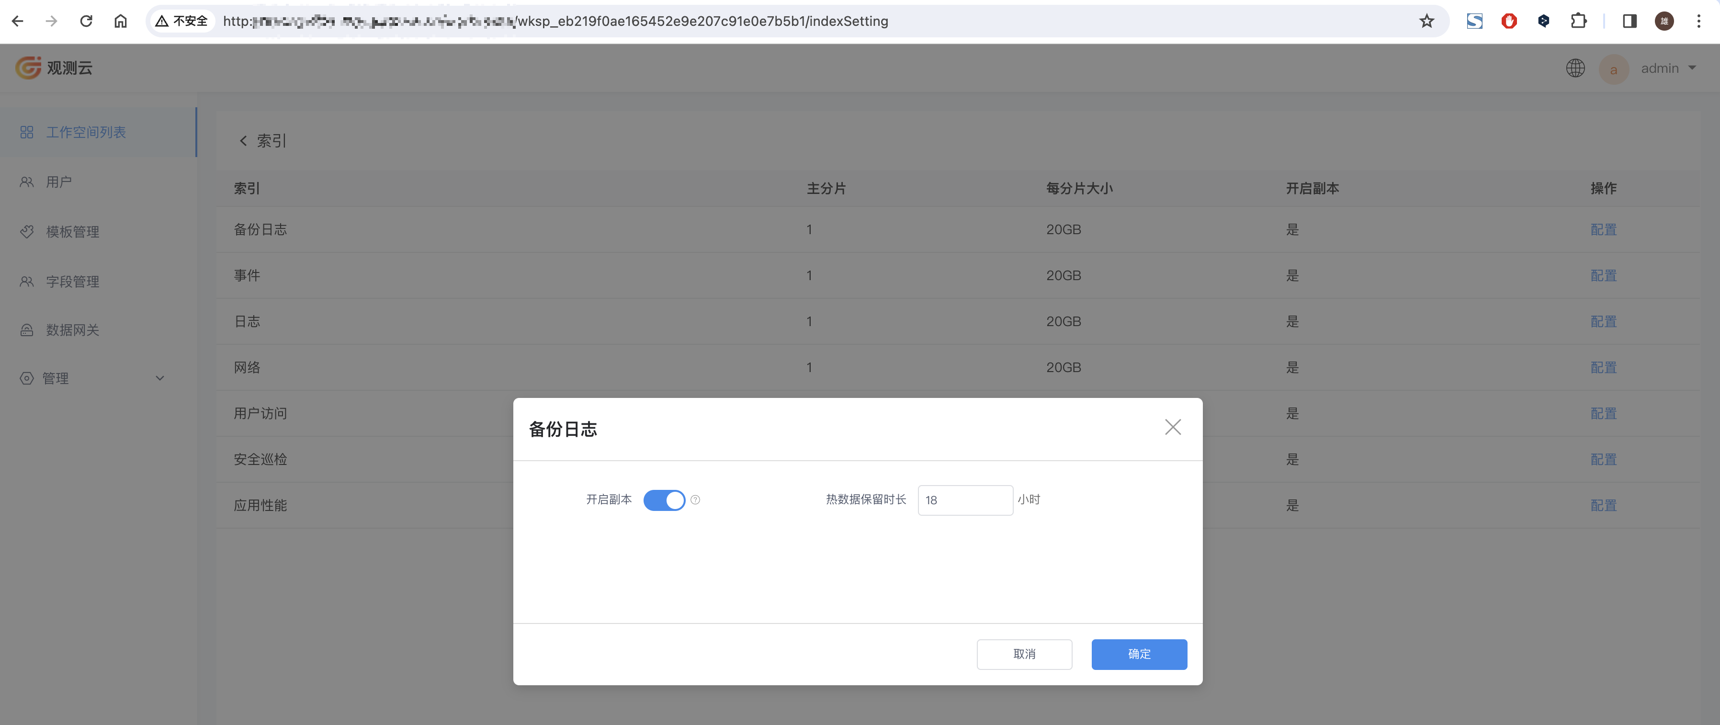Click 配置 for the 安全巡检 row
The width and height of the screenshot is (1720, 725).
(x=1603, y=460)
